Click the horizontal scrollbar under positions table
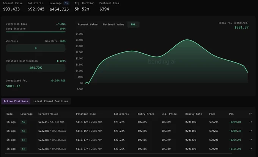 (x=118, y=154)
